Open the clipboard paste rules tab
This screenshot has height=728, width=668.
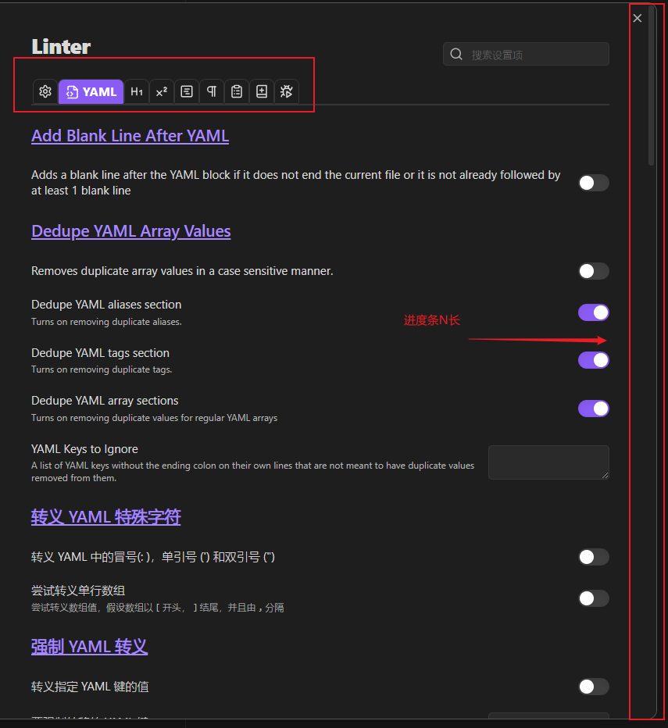click(237, 91)
